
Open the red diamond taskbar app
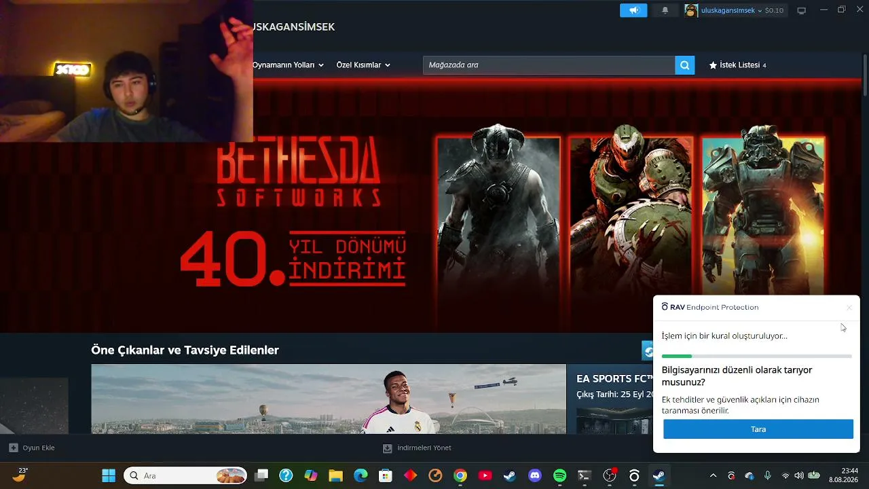tap(410, 475)
